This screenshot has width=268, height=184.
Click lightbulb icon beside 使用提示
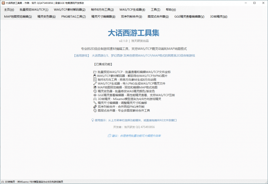click(x=93, y=120)
